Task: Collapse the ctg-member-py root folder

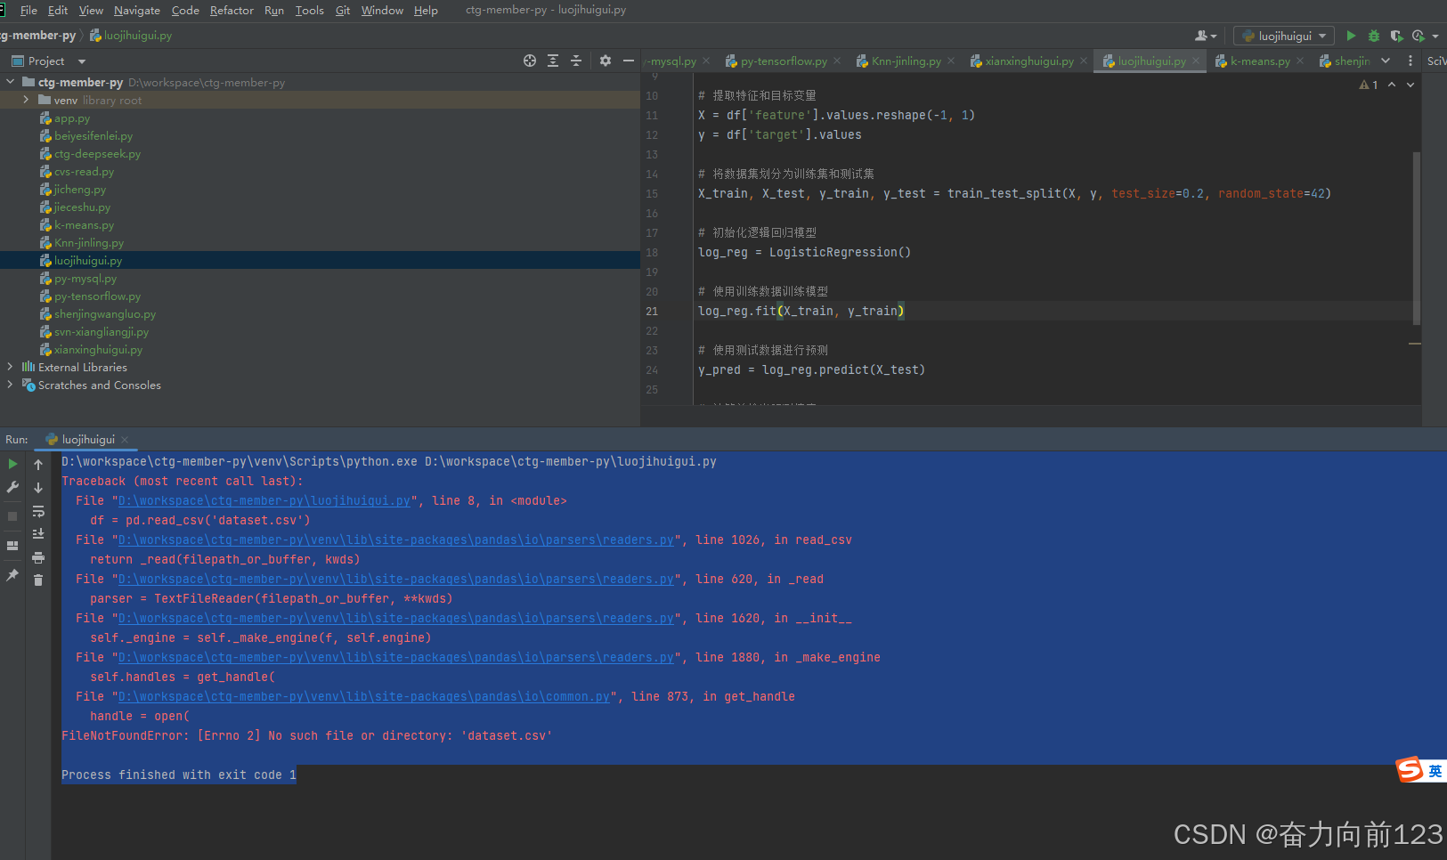Action: 10,82
